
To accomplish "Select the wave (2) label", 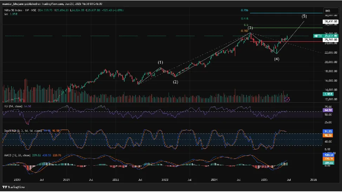I will point(176,82).
